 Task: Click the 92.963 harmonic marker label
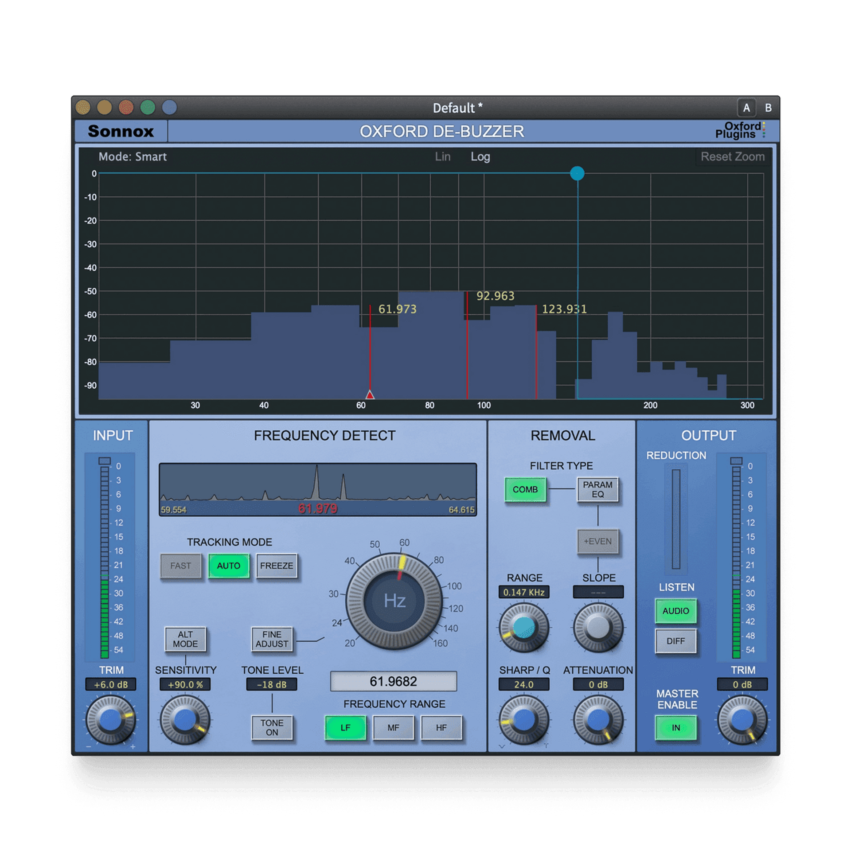click(x=495, y=296)
